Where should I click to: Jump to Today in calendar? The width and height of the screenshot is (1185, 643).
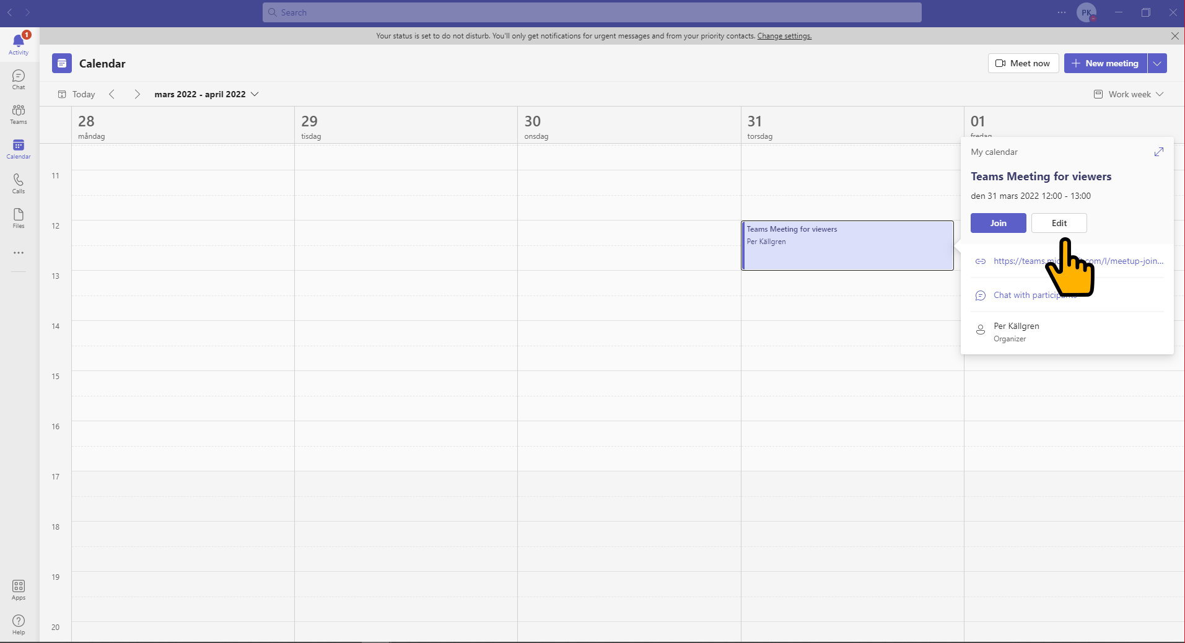76,94
